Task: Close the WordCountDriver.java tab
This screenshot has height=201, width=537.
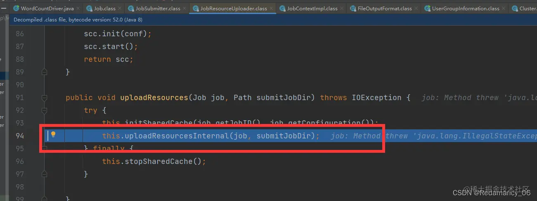Action: tap(79, 8)
